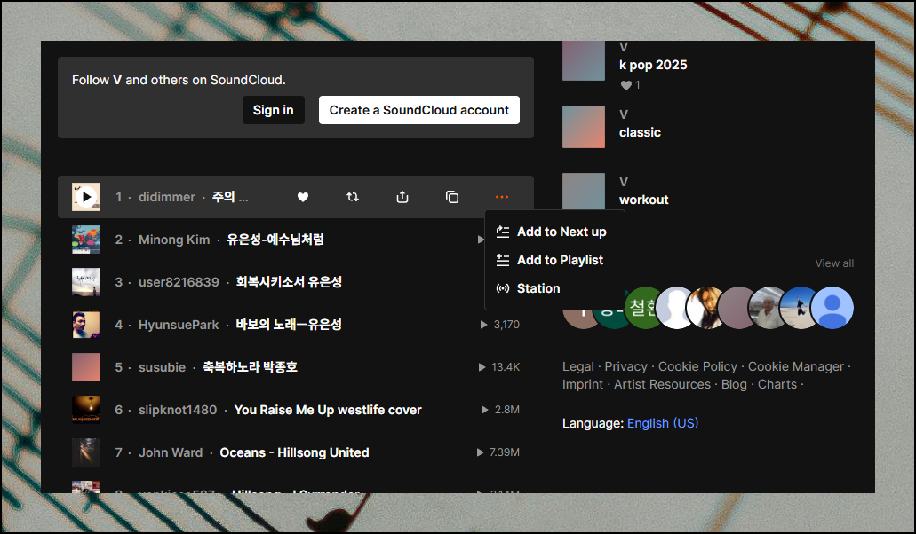Screen dimensions: 916x534
Task: Like the didimmer track with the heart icon
Action: click(303, 197)
